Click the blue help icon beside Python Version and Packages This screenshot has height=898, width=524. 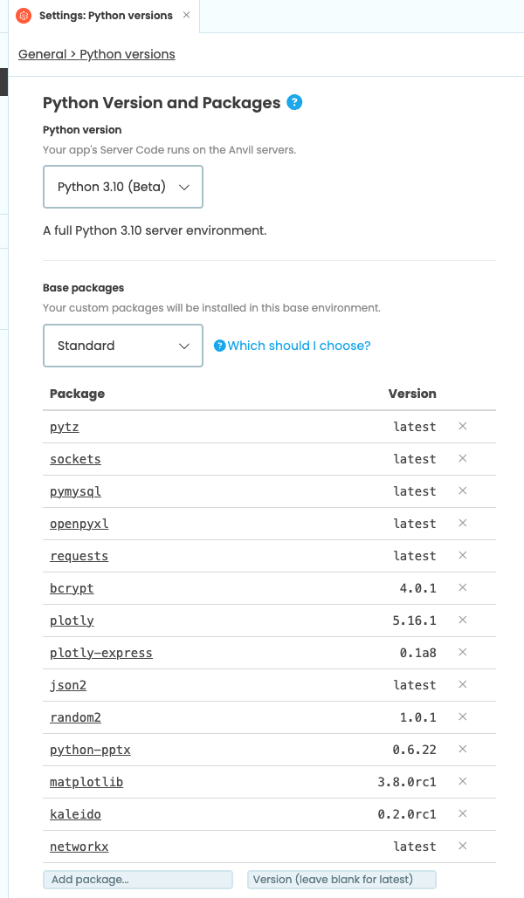point(294,102)
